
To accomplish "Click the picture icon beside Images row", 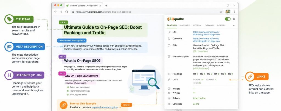I will (169, 89).
